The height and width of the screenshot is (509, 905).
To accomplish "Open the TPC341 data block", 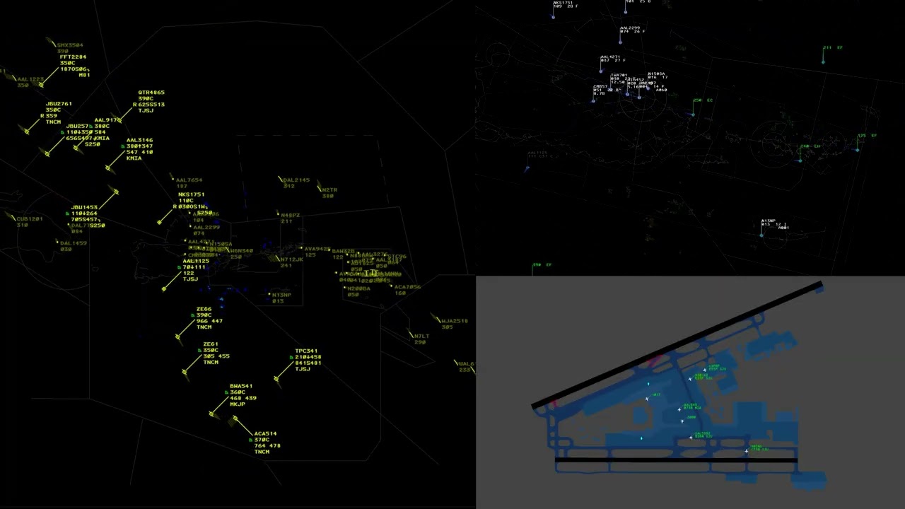I will 307,360.
